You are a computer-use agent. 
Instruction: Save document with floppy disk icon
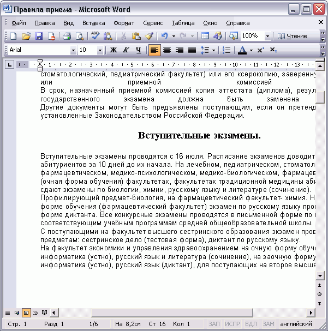coord(39,36)
